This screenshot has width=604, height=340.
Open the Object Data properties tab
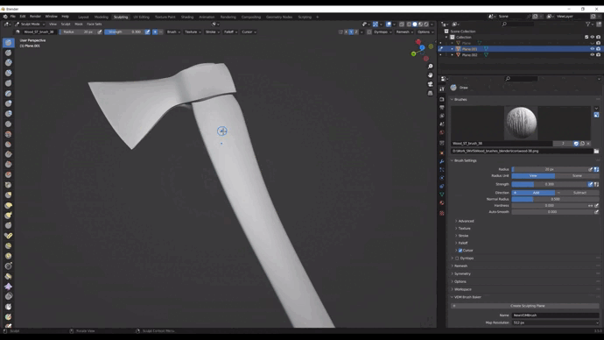[x=442, y=195]
